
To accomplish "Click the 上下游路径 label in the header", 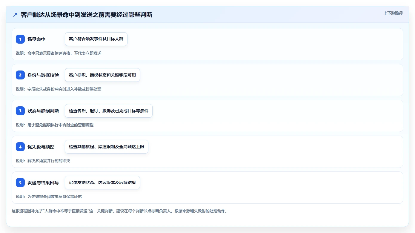I will tap(393, 13).
